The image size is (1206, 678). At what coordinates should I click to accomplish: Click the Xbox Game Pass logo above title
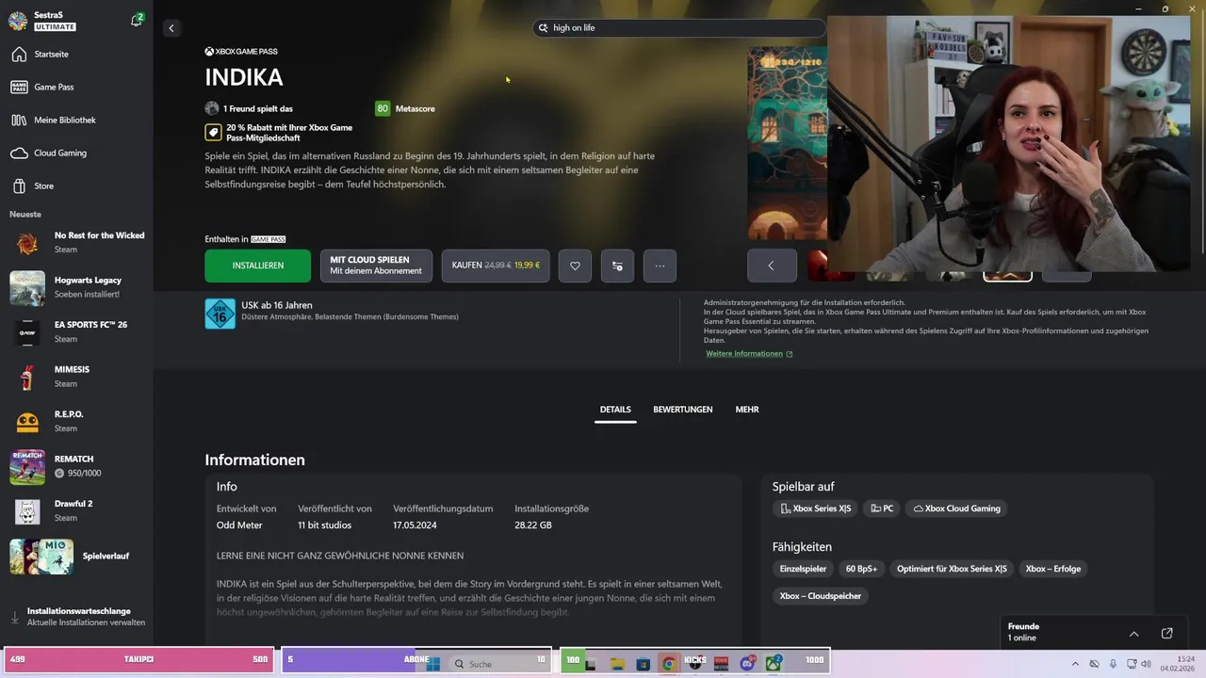click(x=241, y=52)
